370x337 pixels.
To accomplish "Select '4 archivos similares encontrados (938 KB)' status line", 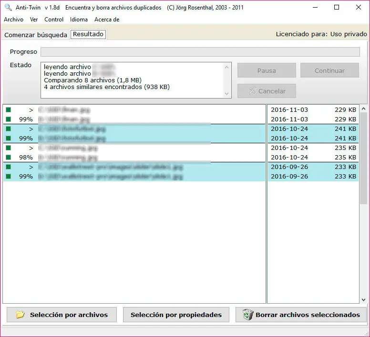I will click(x=107, y=87).
